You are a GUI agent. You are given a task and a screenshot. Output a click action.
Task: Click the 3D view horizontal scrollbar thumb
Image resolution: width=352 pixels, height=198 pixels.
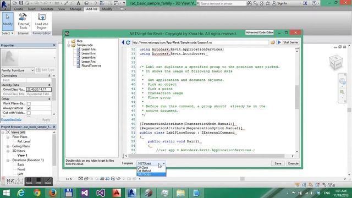242,179
